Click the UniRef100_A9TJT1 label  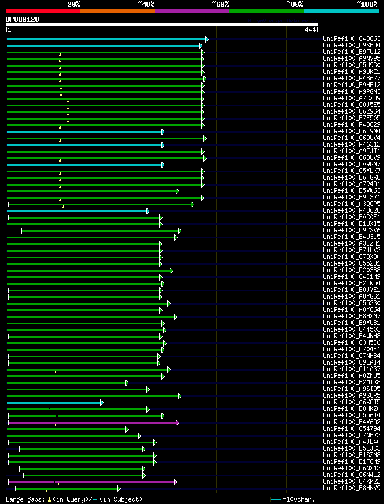352,151
